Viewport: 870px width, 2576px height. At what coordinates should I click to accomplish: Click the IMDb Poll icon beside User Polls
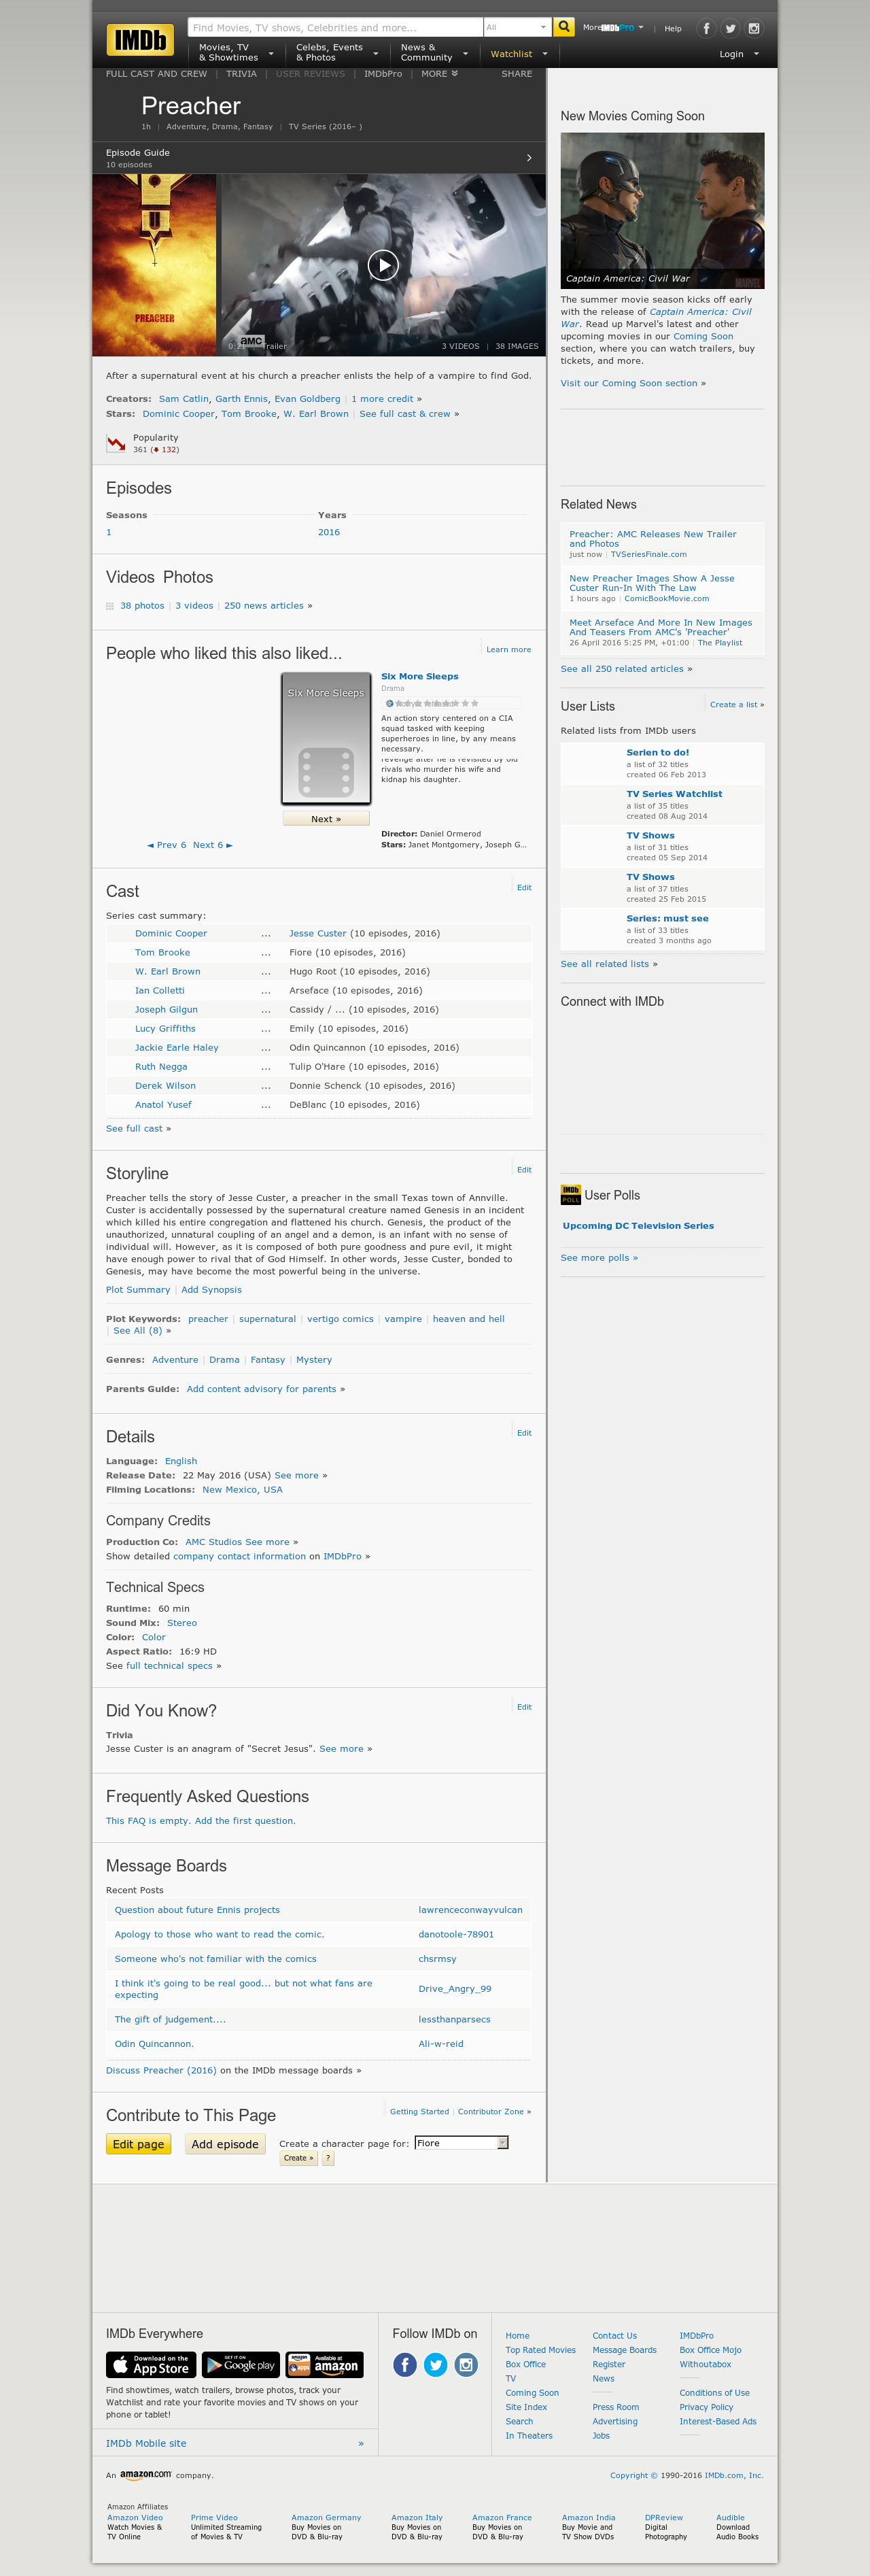[x=571, y=1195]
